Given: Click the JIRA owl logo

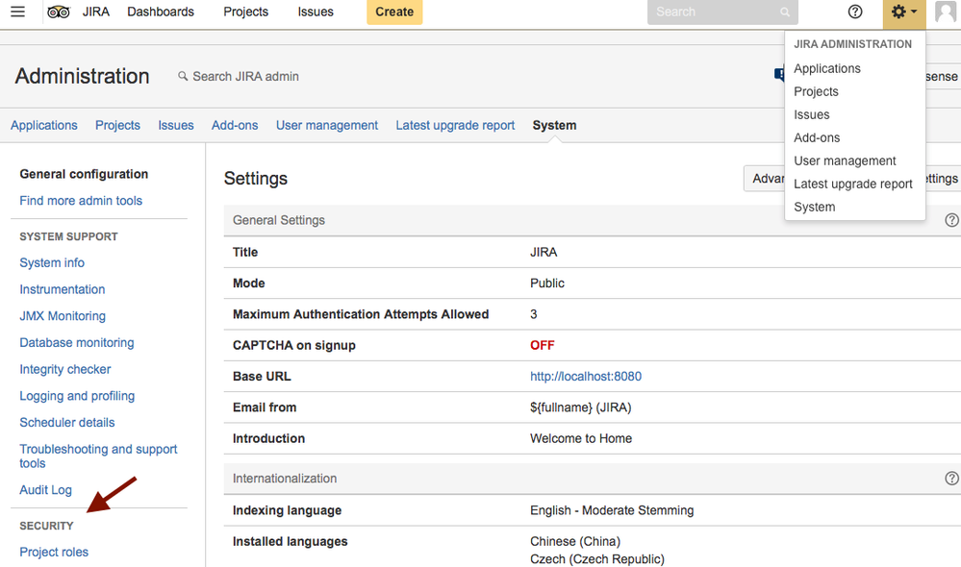Looking at the screenshot, I should (x=59, y=12).
